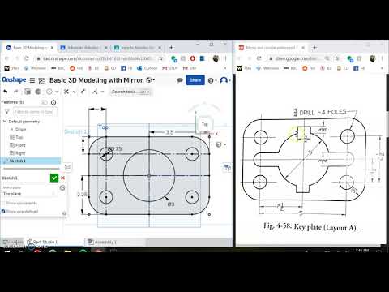389x292 pixels.
Task: Go back in the left browser window
Action: click(7, 58)
